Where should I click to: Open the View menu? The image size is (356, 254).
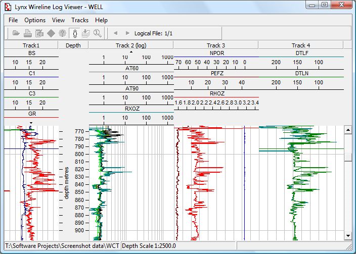(x=58, y=20)
